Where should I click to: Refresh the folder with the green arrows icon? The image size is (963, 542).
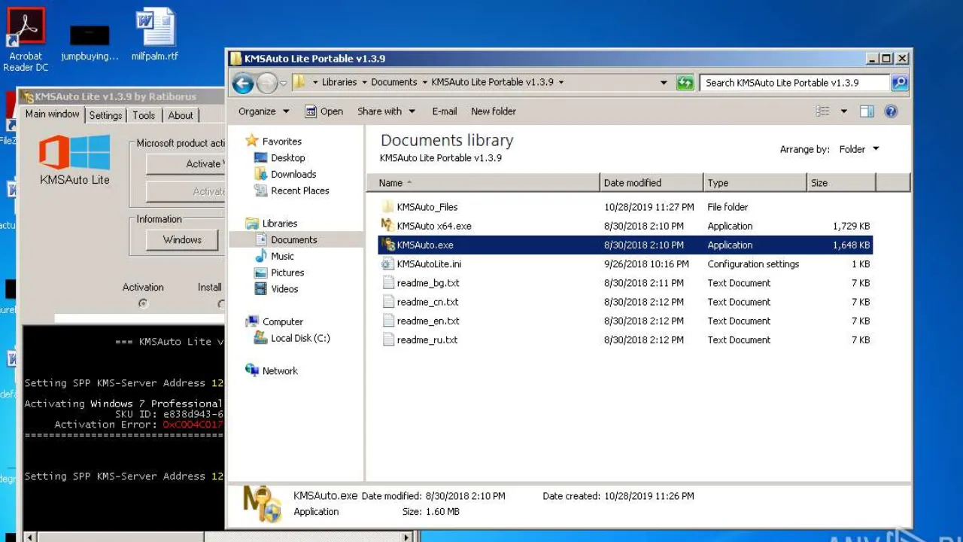tap(685, 83)
